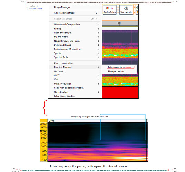Open the Volume and Compression submenu
This screenshot has height=172, width=185.
coord(74,24)
